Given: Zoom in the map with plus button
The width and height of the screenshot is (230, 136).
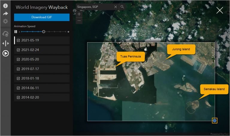Looking at the screenshot, I should 79,14.
